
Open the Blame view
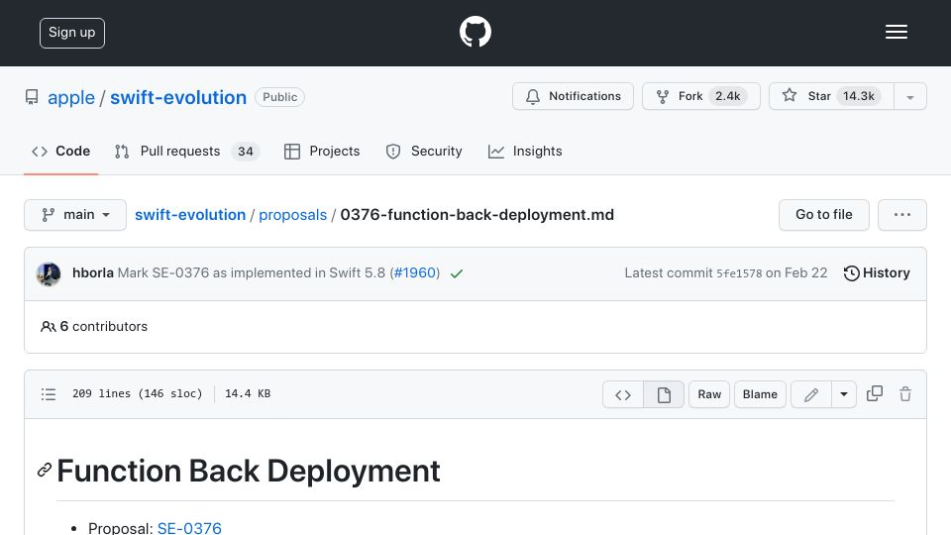tap(760, 395)
